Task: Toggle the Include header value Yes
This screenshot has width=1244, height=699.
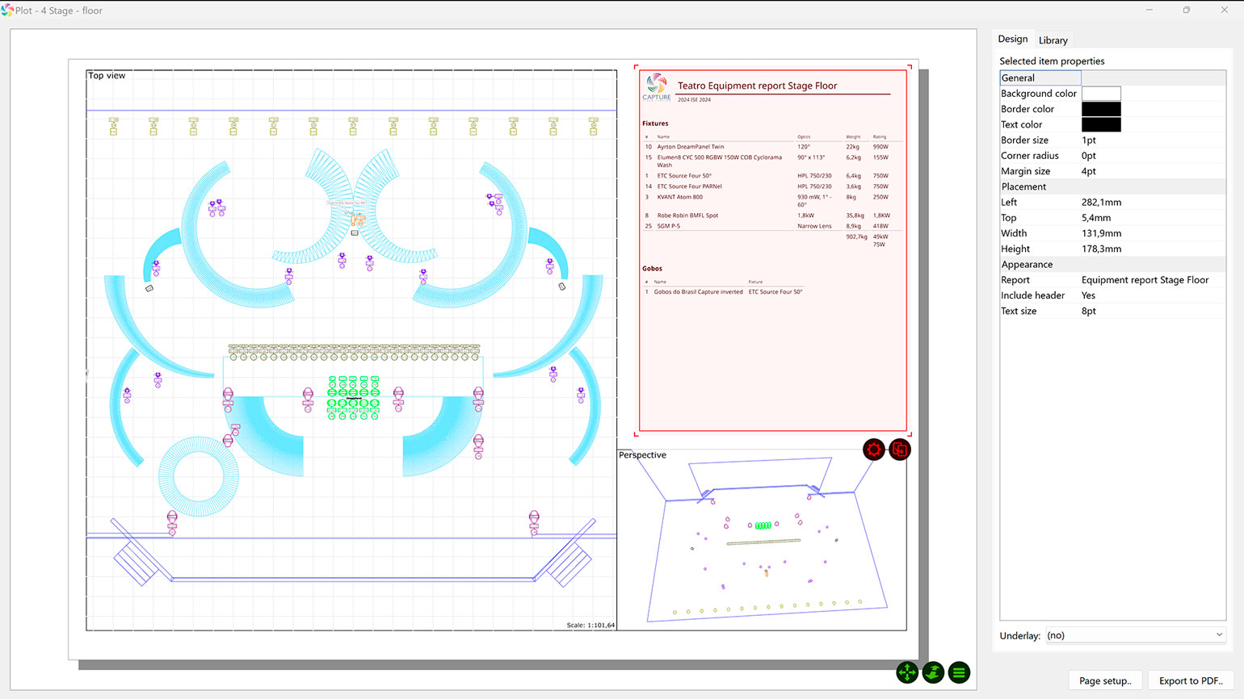Action: [1088, 295]
